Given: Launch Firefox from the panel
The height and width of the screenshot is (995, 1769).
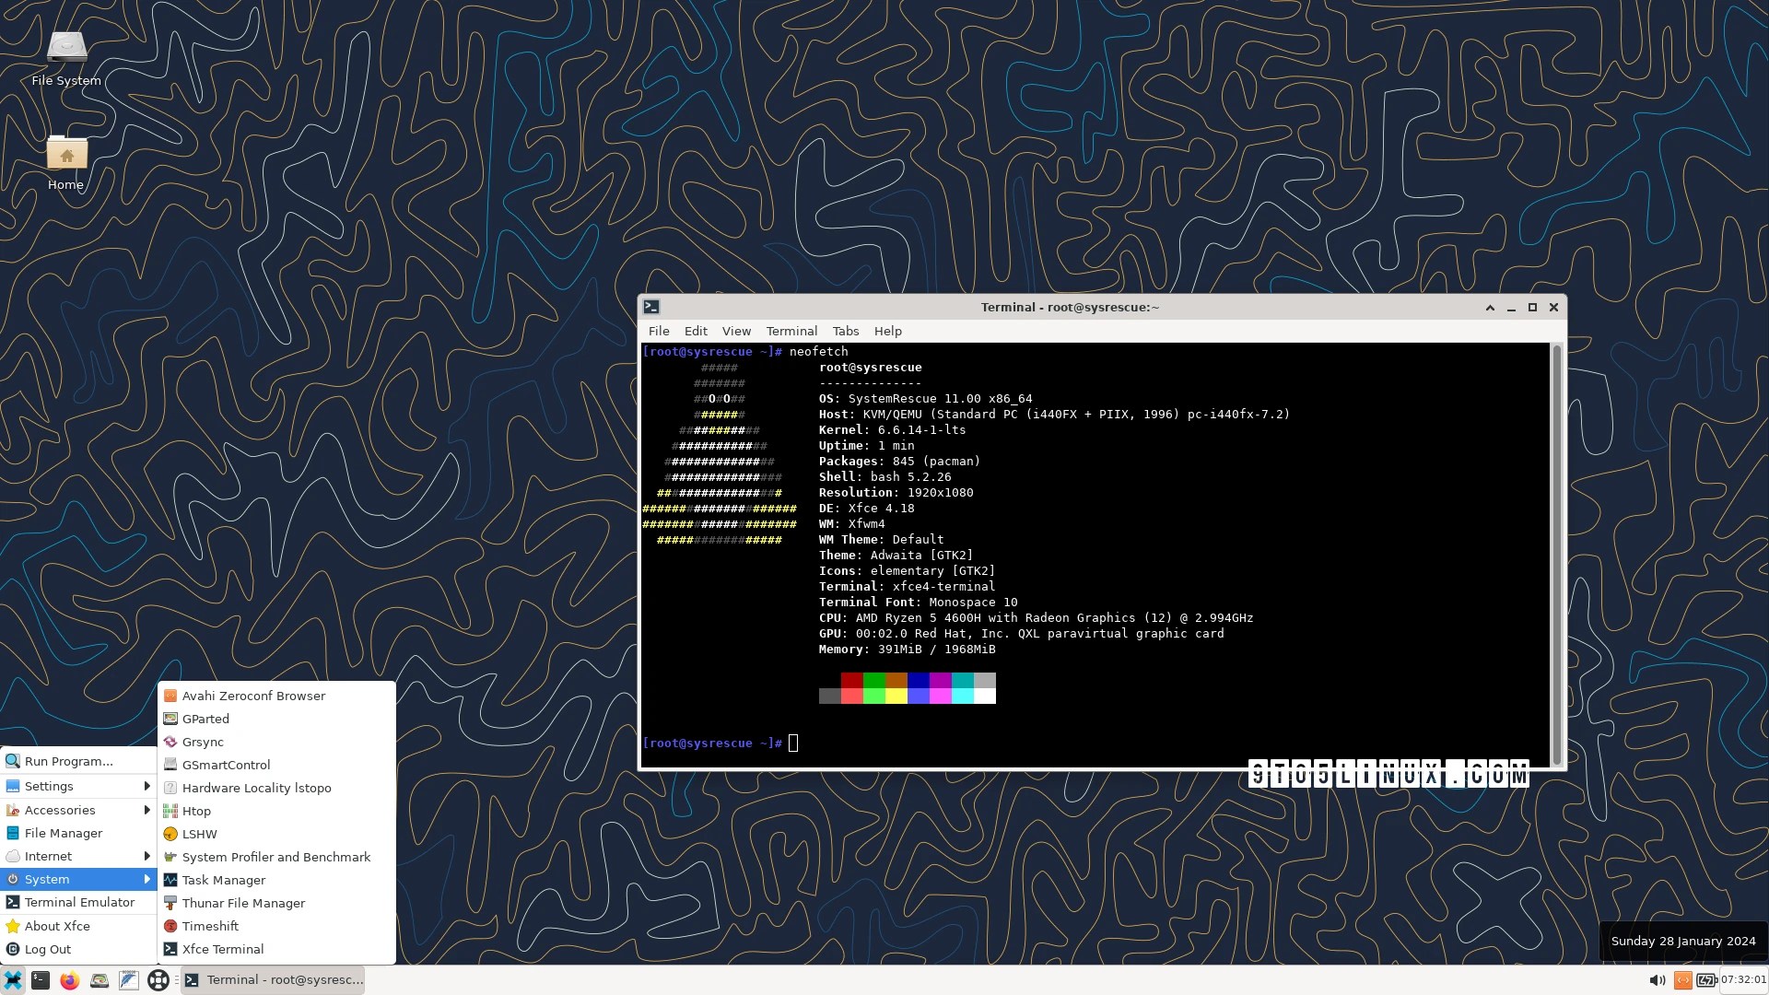Looking at the screenshot, I should [69, 980].
